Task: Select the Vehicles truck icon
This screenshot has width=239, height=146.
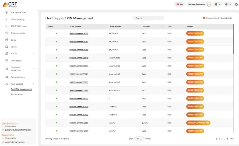Action: click(6, 47)
